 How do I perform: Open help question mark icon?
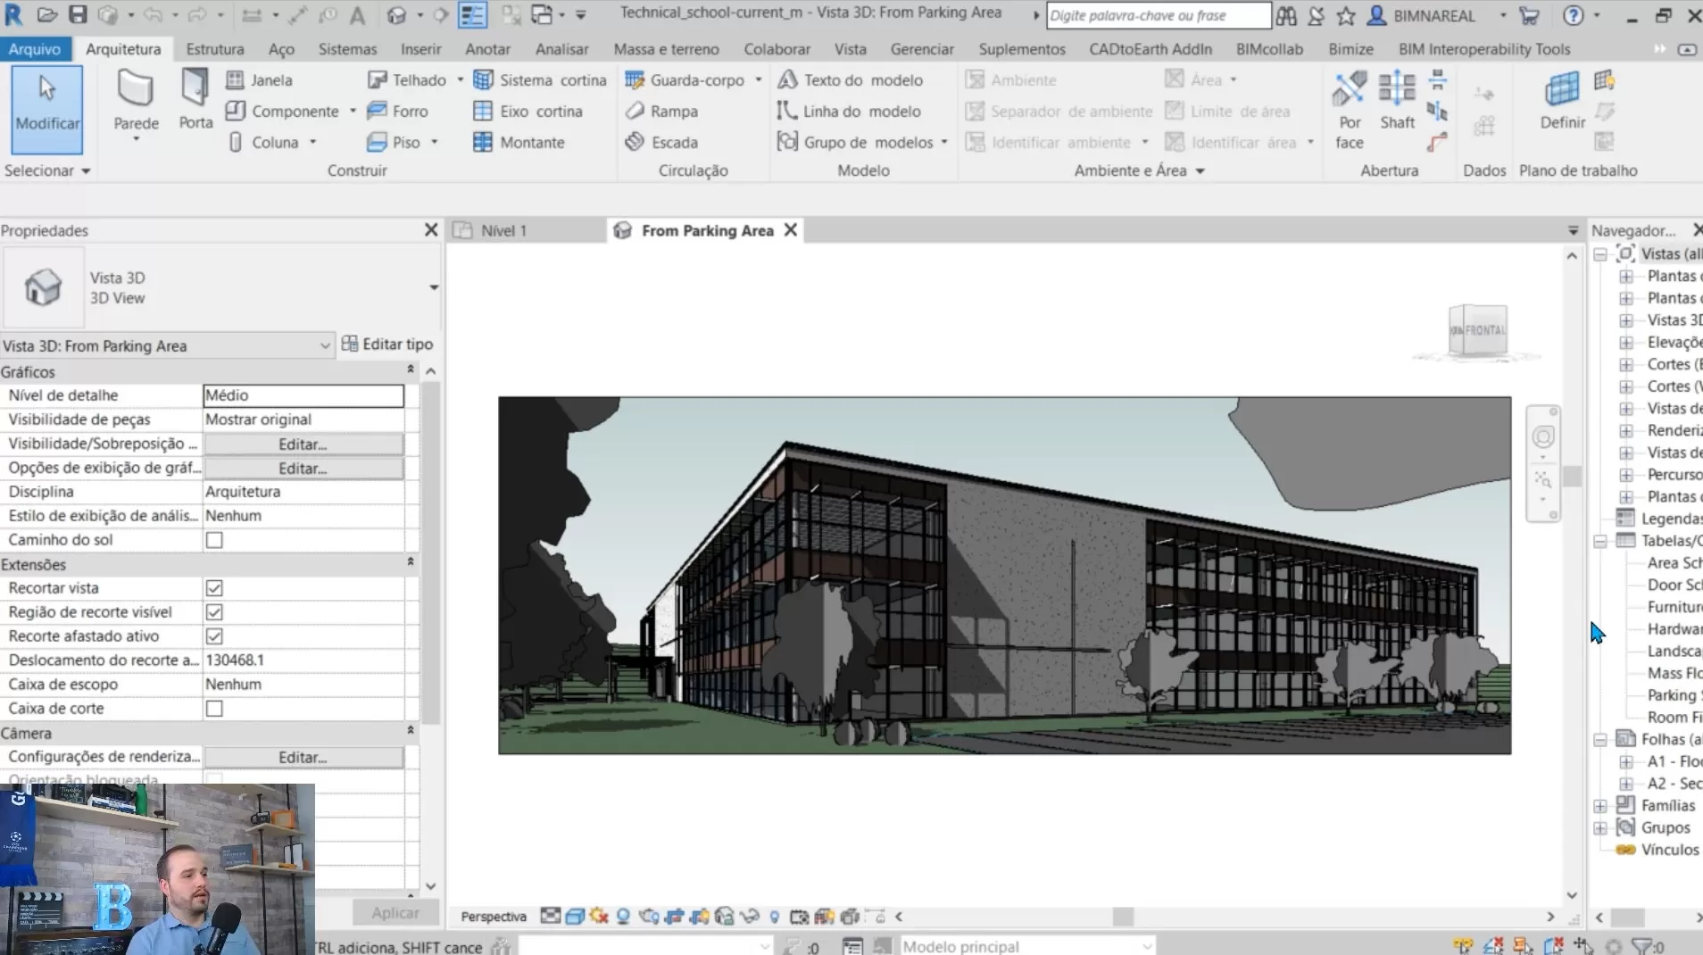1573,15
